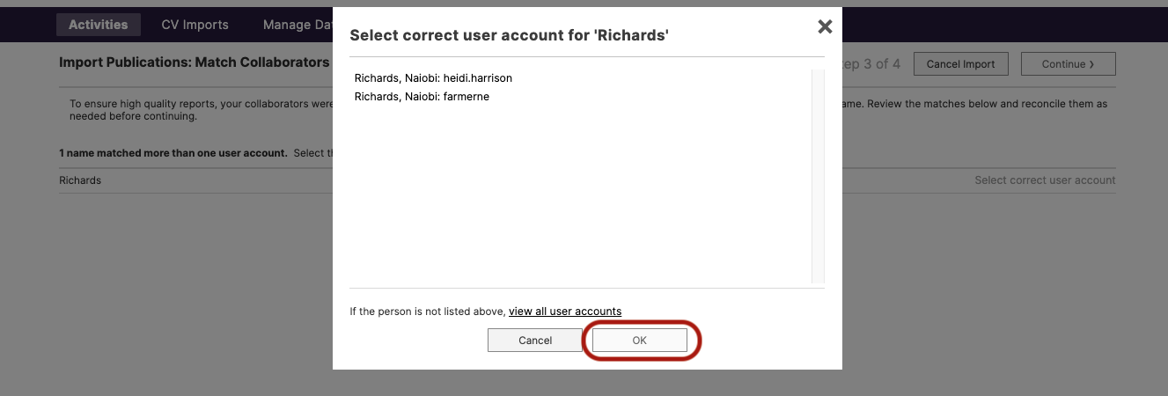The width and height of the screenshot is (1168, 396).
Task: Click the Cancel Import button
Action: [961, 64]
